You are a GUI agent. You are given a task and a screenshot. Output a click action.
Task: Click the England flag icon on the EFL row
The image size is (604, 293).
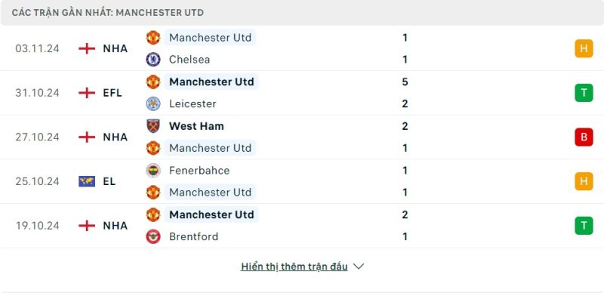pyautogui.click(x=87, y=93)
